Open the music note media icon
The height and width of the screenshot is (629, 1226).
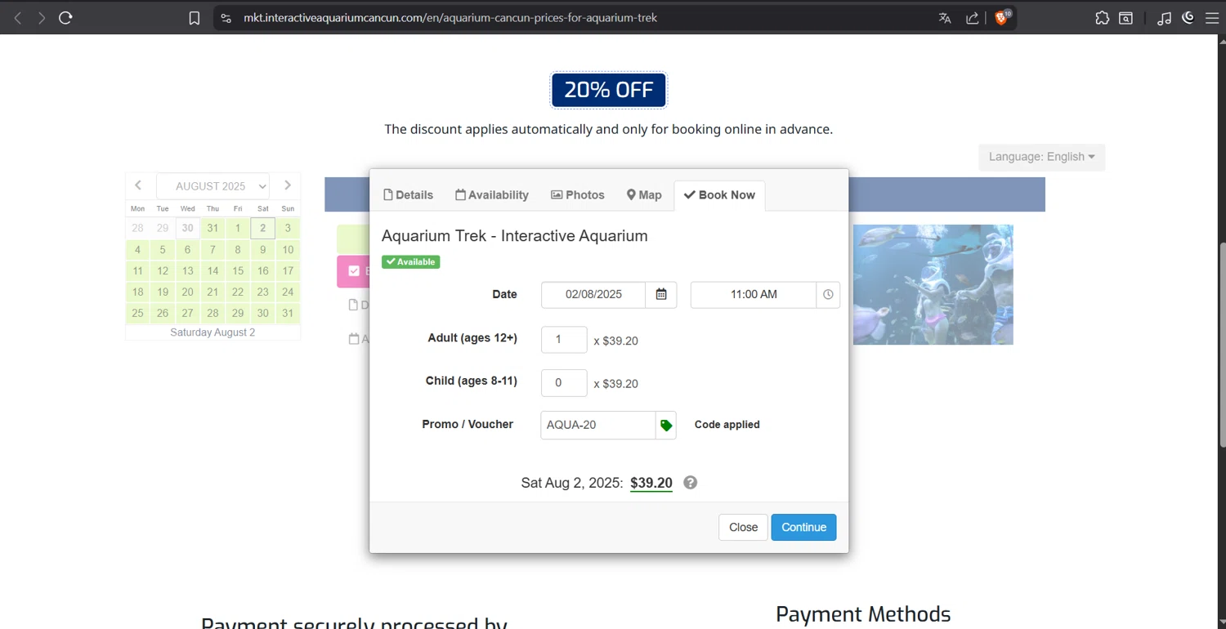point(1164,18)
